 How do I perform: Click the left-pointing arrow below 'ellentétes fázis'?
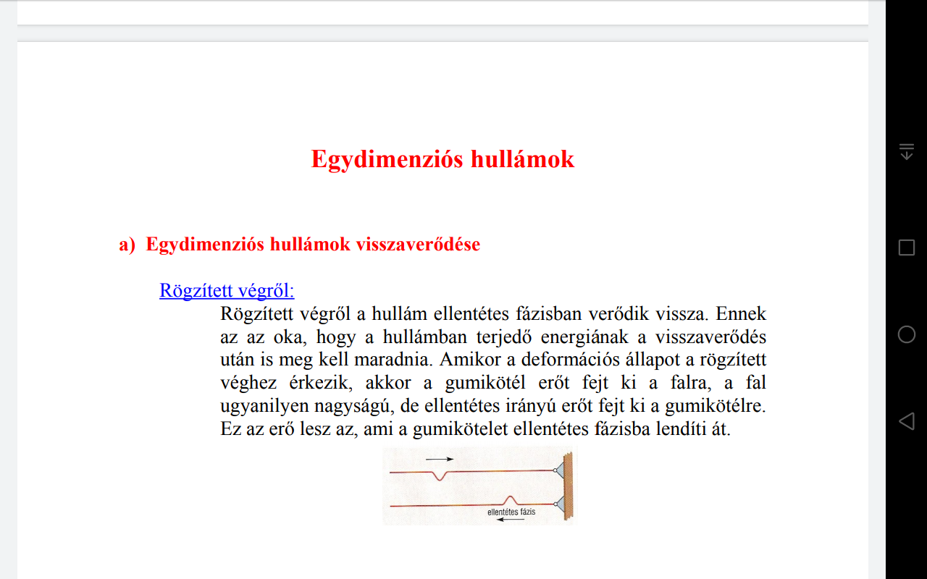[512, 521]
